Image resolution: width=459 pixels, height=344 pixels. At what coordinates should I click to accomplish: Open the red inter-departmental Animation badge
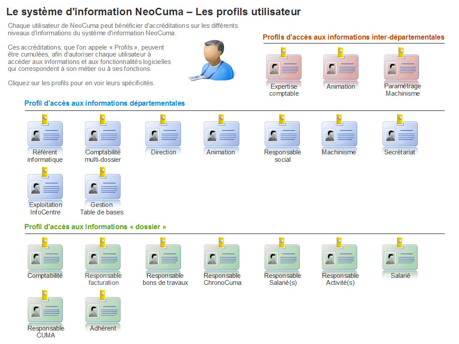coord(341,67)
